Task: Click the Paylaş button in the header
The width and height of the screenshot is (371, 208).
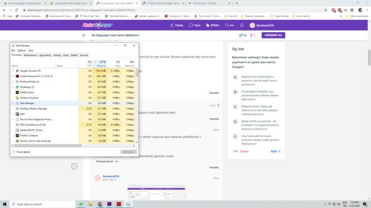Action: [176, 25]
